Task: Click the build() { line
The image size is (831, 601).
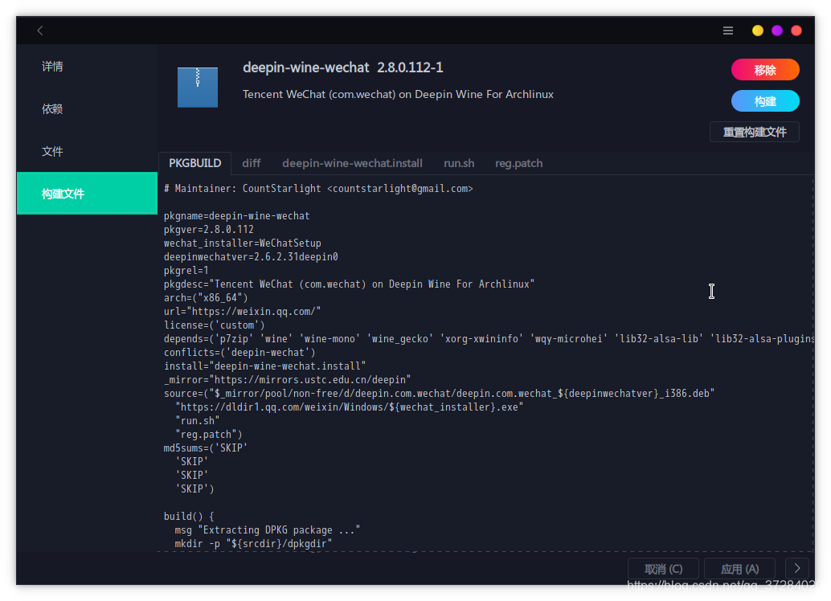Action: (189, 516)
